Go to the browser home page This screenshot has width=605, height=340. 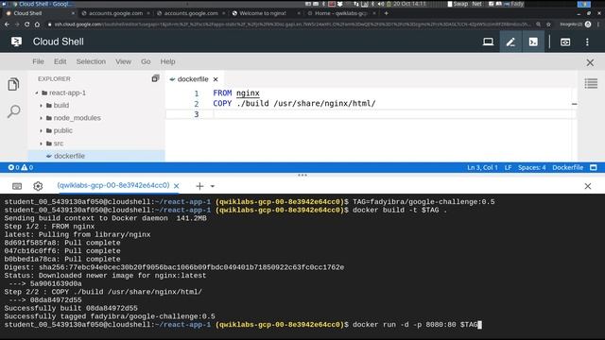pos(37,25)
